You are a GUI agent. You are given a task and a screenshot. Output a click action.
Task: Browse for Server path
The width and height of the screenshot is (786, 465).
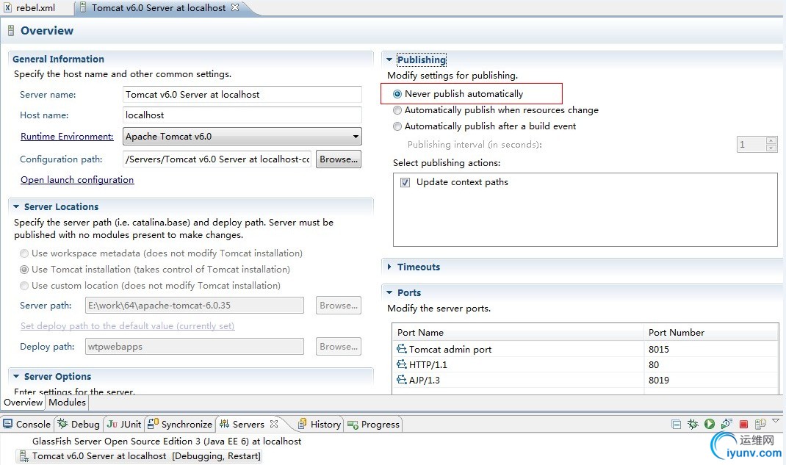(339, 306)
